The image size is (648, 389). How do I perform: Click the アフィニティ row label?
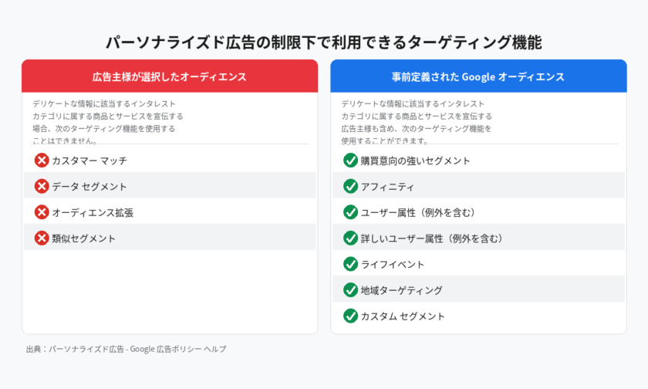(388, 186)
